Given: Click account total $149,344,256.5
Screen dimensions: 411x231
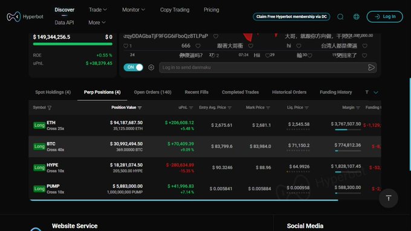Looking at the screenshot, I should pyautogui.click(x=51, y=37).
